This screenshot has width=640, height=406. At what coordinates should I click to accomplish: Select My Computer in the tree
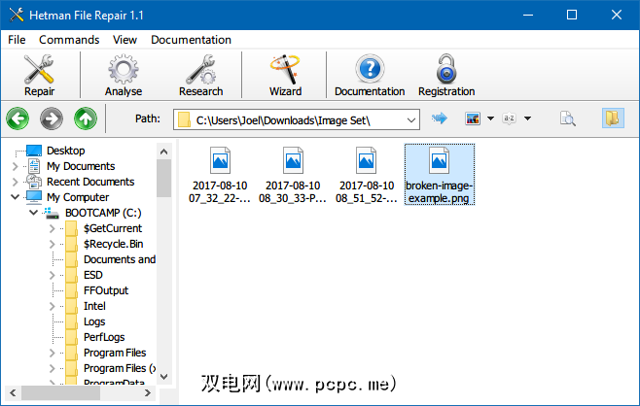click(78, 197)
